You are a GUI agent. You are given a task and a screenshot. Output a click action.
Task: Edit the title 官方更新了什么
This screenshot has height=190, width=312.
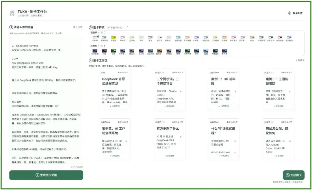[x=168, y=128]
